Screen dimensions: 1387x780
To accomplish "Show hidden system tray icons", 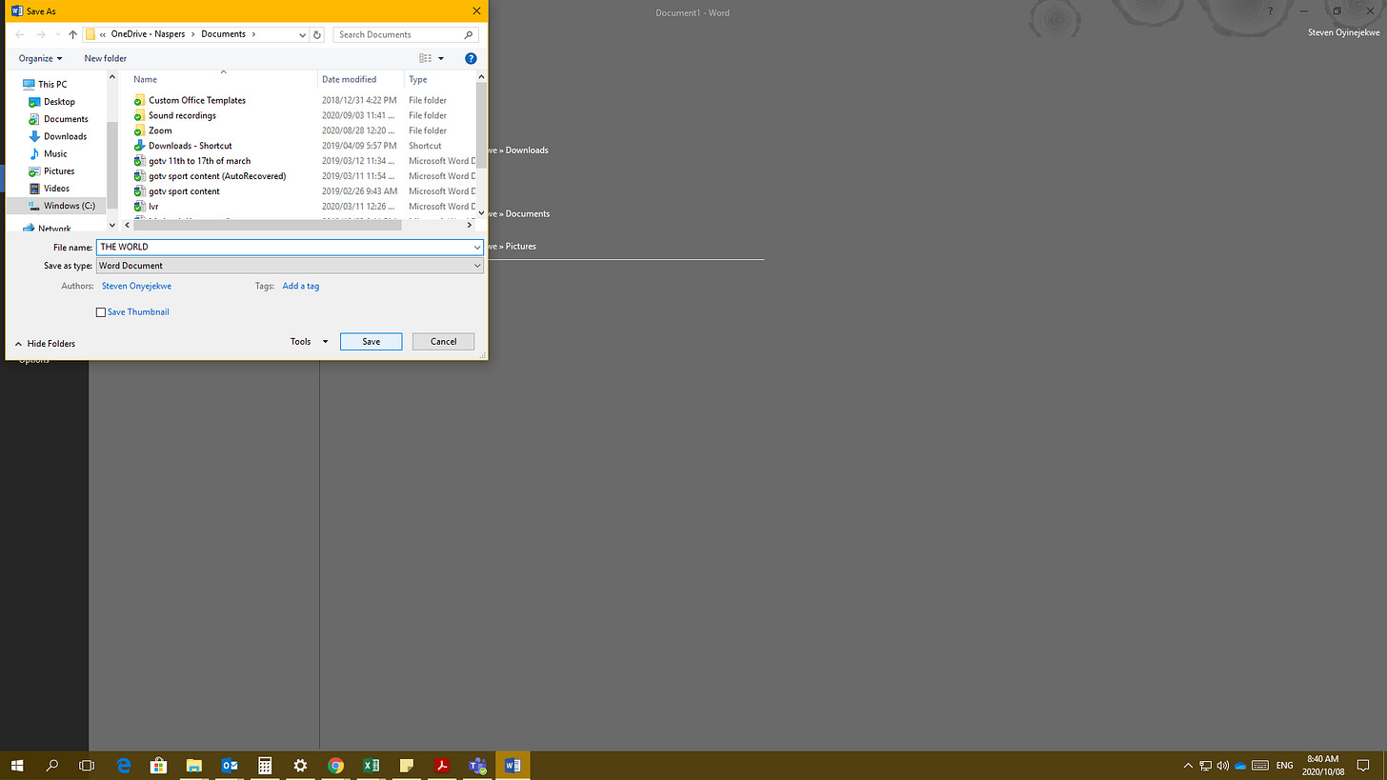I will (1188, 766).
